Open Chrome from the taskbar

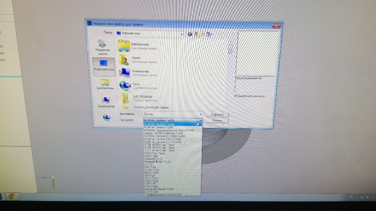point(12,197)
